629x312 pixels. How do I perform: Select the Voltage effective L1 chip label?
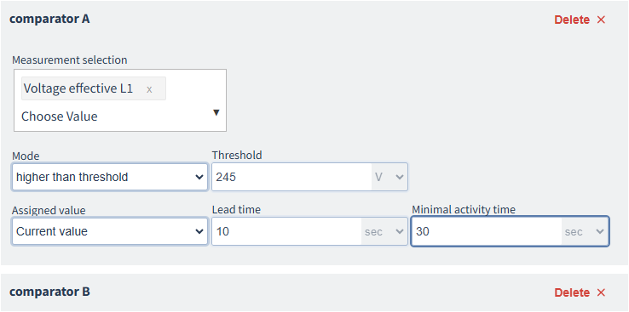[78, 88]
